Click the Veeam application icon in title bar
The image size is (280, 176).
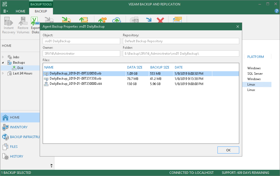(5, 4)
